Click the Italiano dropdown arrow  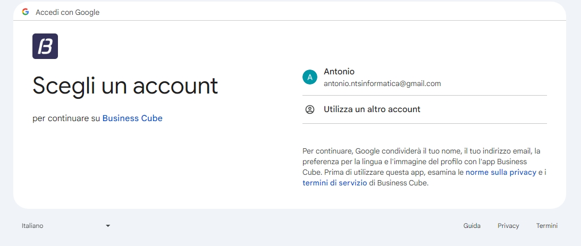[108, 226]
